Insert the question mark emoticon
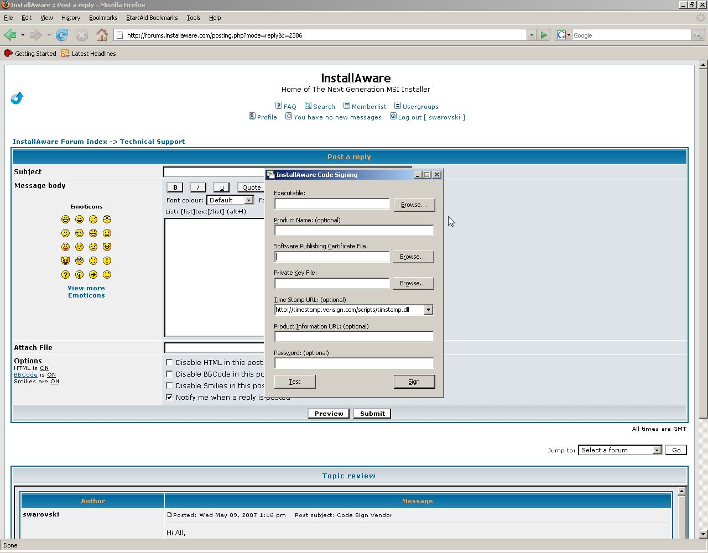The height and width of the screenshot is (553, 708). click(66, 274)
